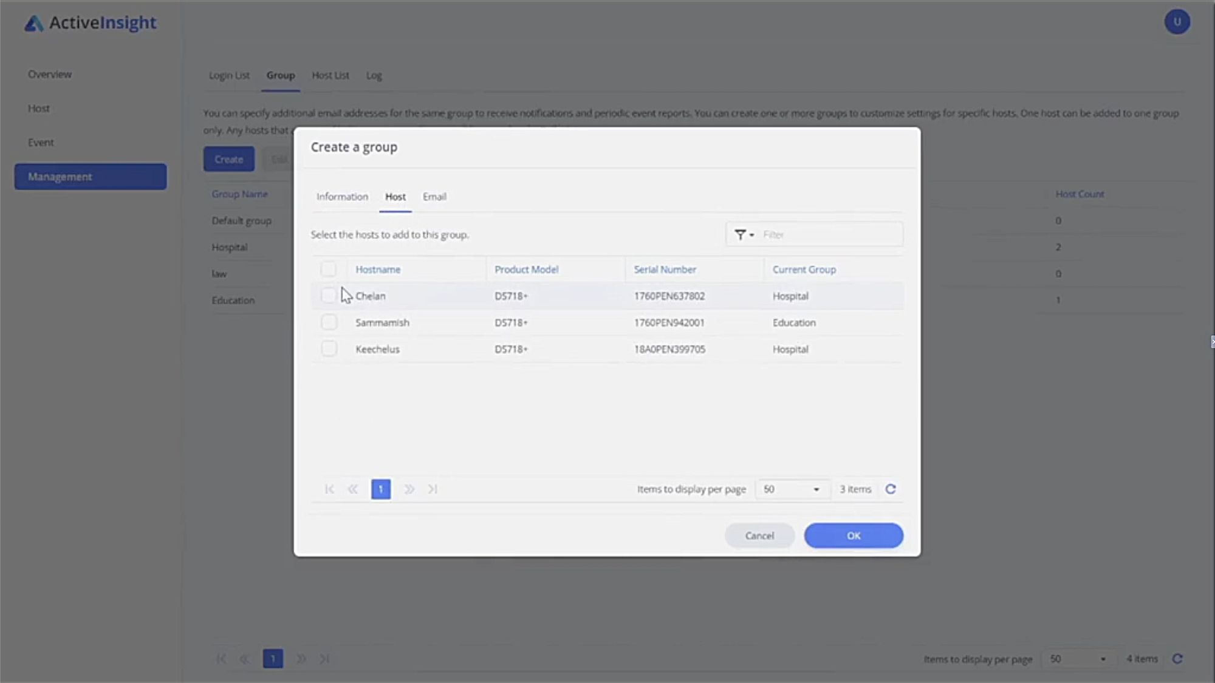Click serial number 1760PEN942001

pos(669,322)
